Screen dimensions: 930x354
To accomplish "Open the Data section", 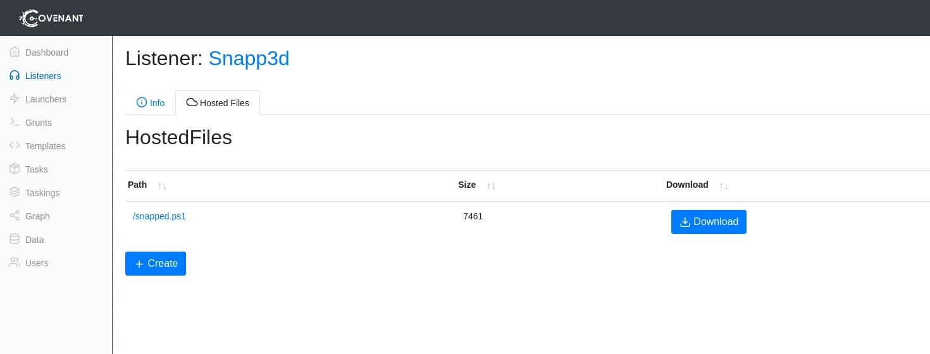I will [35, 240].
